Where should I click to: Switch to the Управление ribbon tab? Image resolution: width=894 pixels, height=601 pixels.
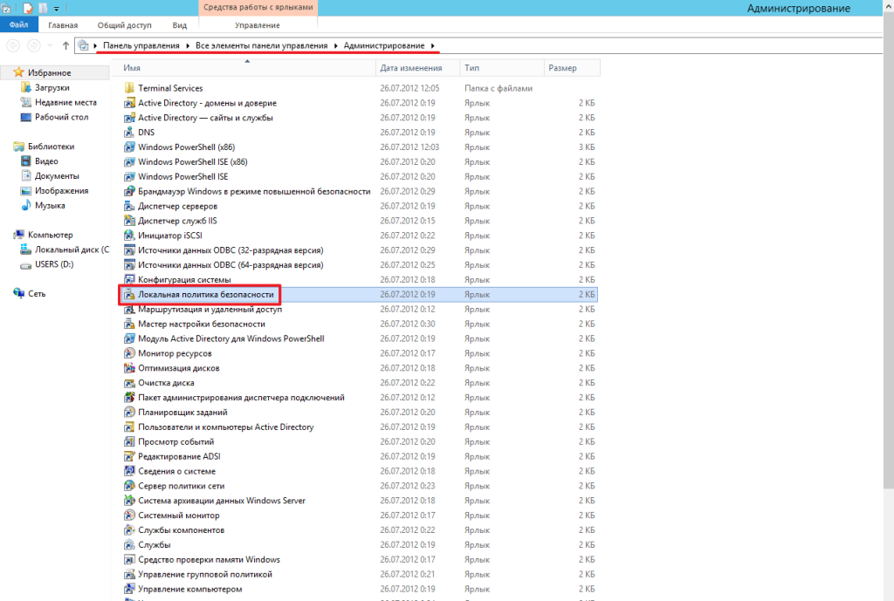(257, 26)
